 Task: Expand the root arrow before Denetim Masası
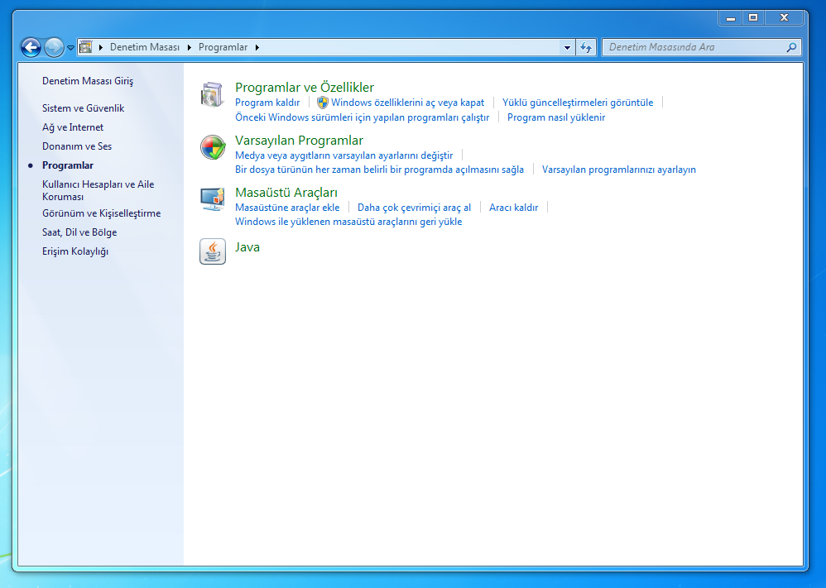(101, 47)
